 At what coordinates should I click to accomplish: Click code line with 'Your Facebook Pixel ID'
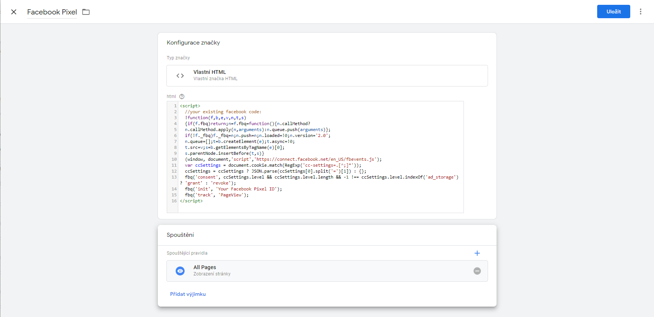coord(233,189)
